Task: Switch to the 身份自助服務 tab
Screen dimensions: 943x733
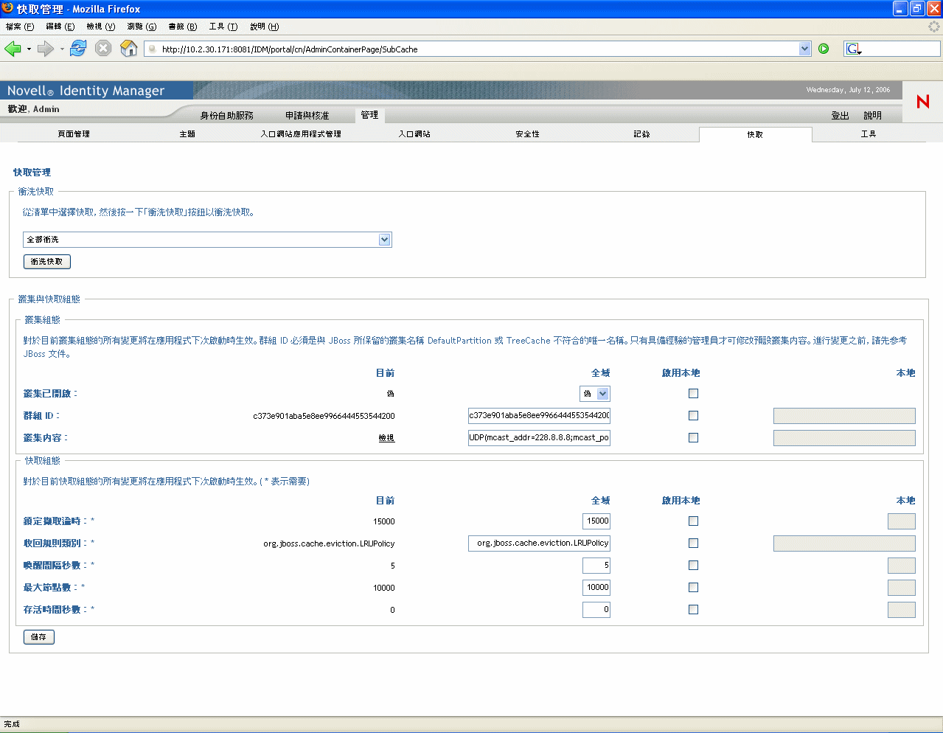Action: pos(226,116)
